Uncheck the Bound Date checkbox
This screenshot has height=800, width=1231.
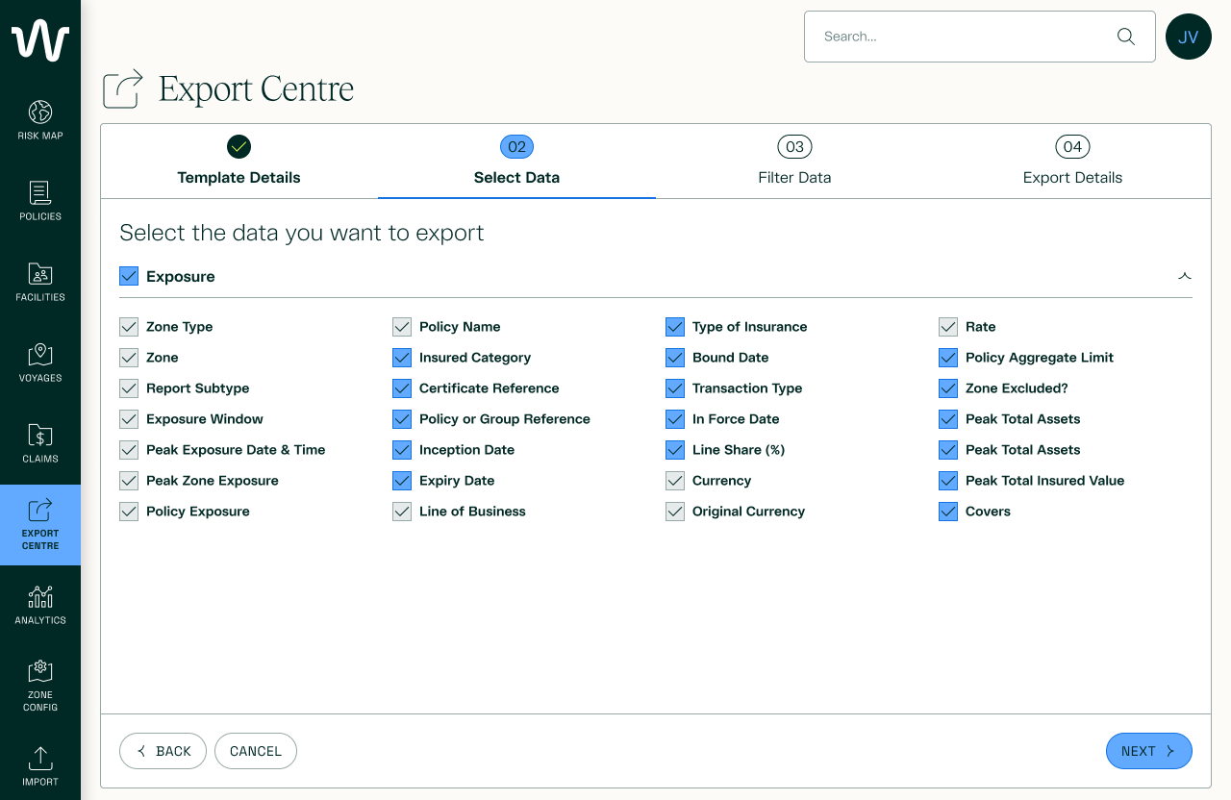tap(675, 358)
